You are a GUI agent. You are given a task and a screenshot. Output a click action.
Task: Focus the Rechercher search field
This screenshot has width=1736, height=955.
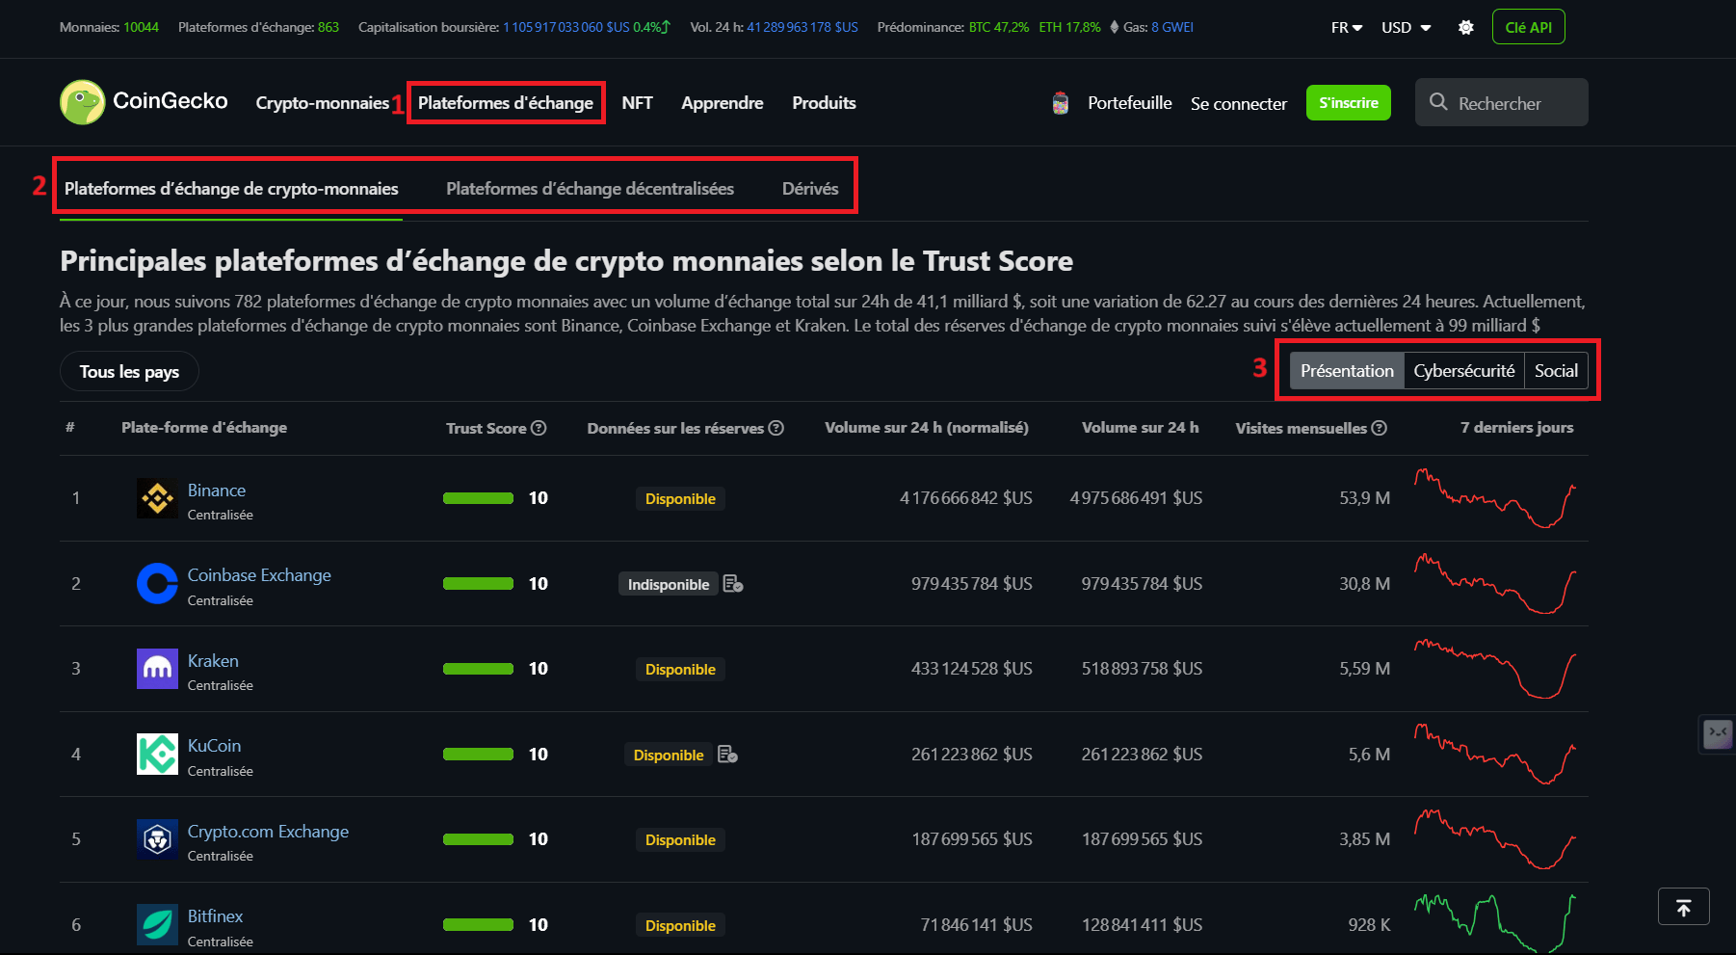(x=1501, y=102)
